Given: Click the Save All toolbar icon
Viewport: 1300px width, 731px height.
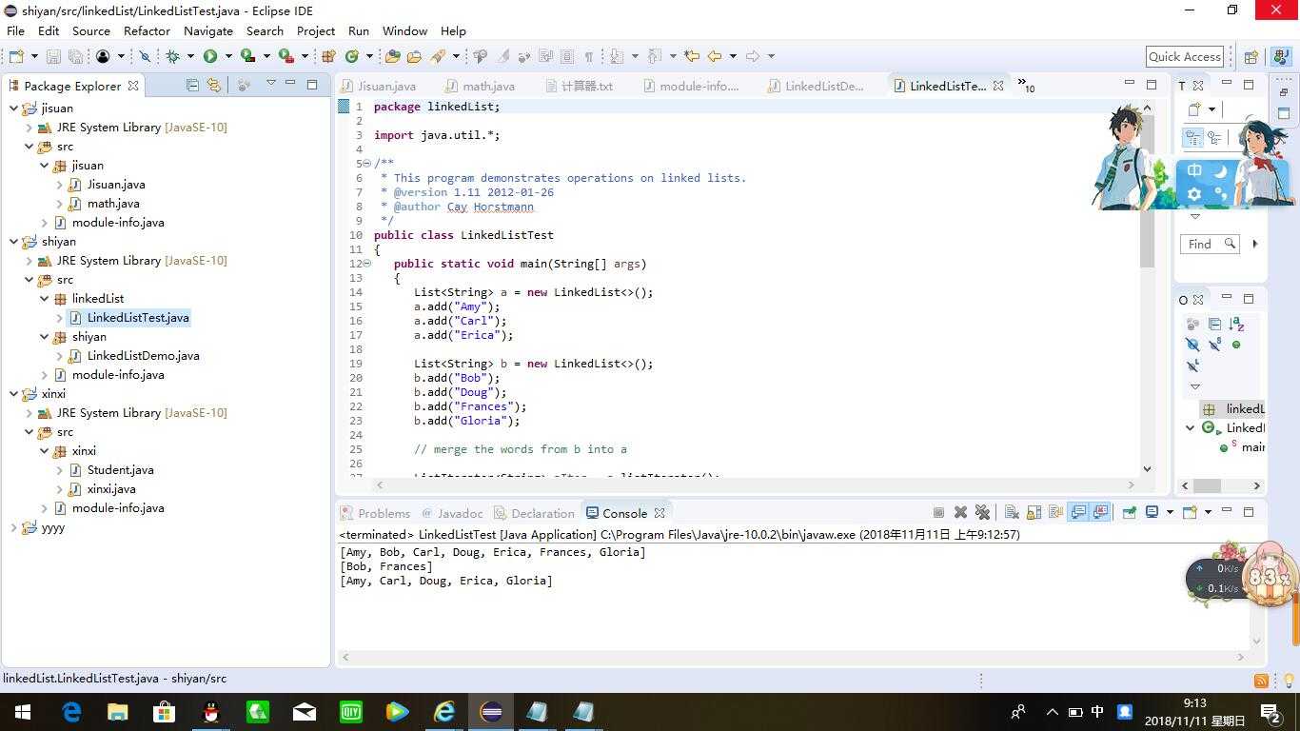Looking at the screenshot, I should [x=75, y=56].
